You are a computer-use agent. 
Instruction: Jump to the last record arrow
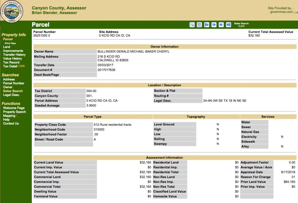[x=228, y=25]
